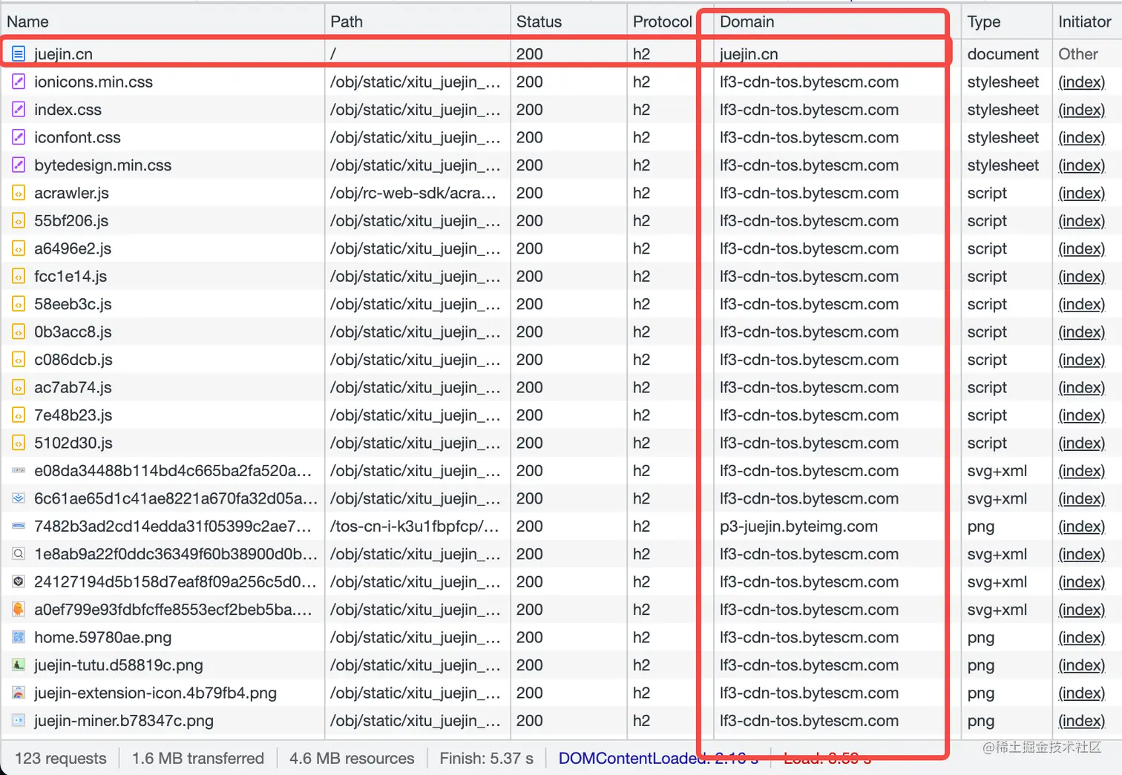
Task: Click the '123 requests' status bar entry
Action: tap(61, 758)
